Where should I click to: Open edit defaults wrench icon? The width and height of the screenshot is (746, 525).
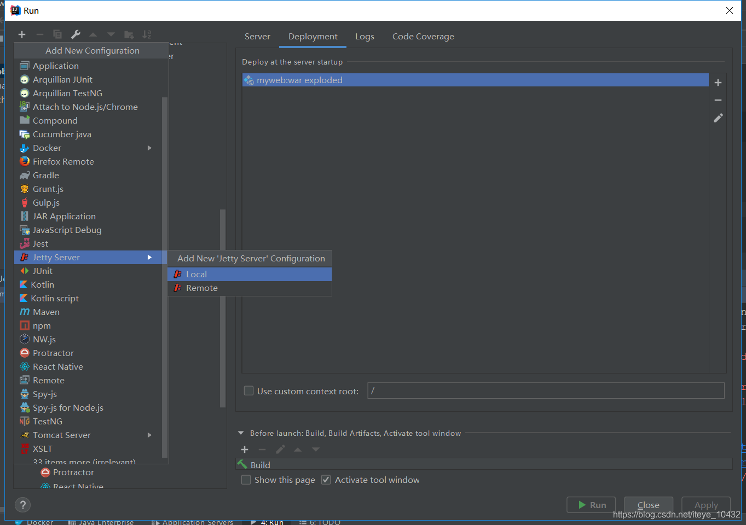pos(76,34)
